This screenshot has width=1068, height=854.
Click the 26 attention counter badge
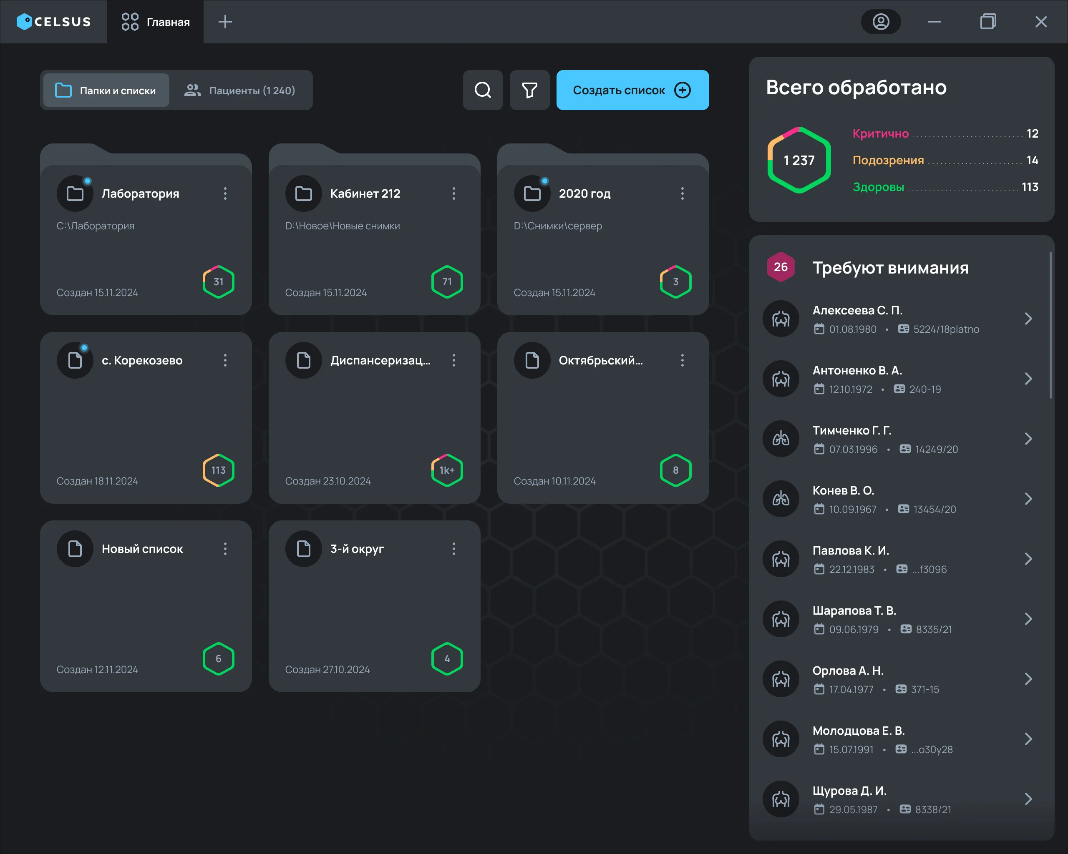click(781, 267)
